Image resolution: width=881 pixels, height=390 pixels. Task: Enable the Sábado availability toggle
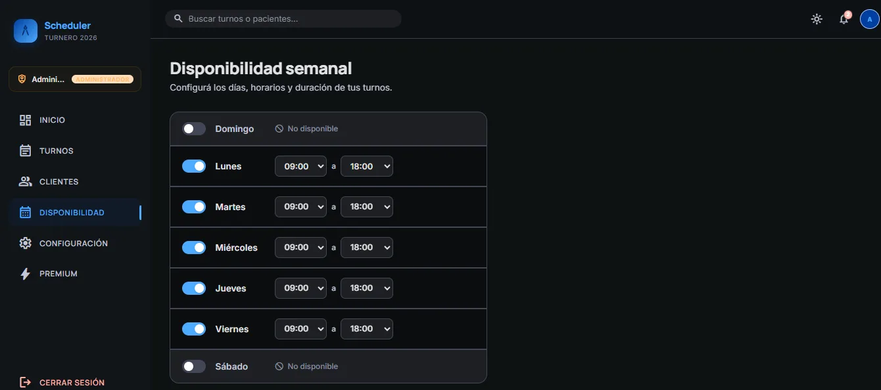pyautogui.click(x=194, y=366)
